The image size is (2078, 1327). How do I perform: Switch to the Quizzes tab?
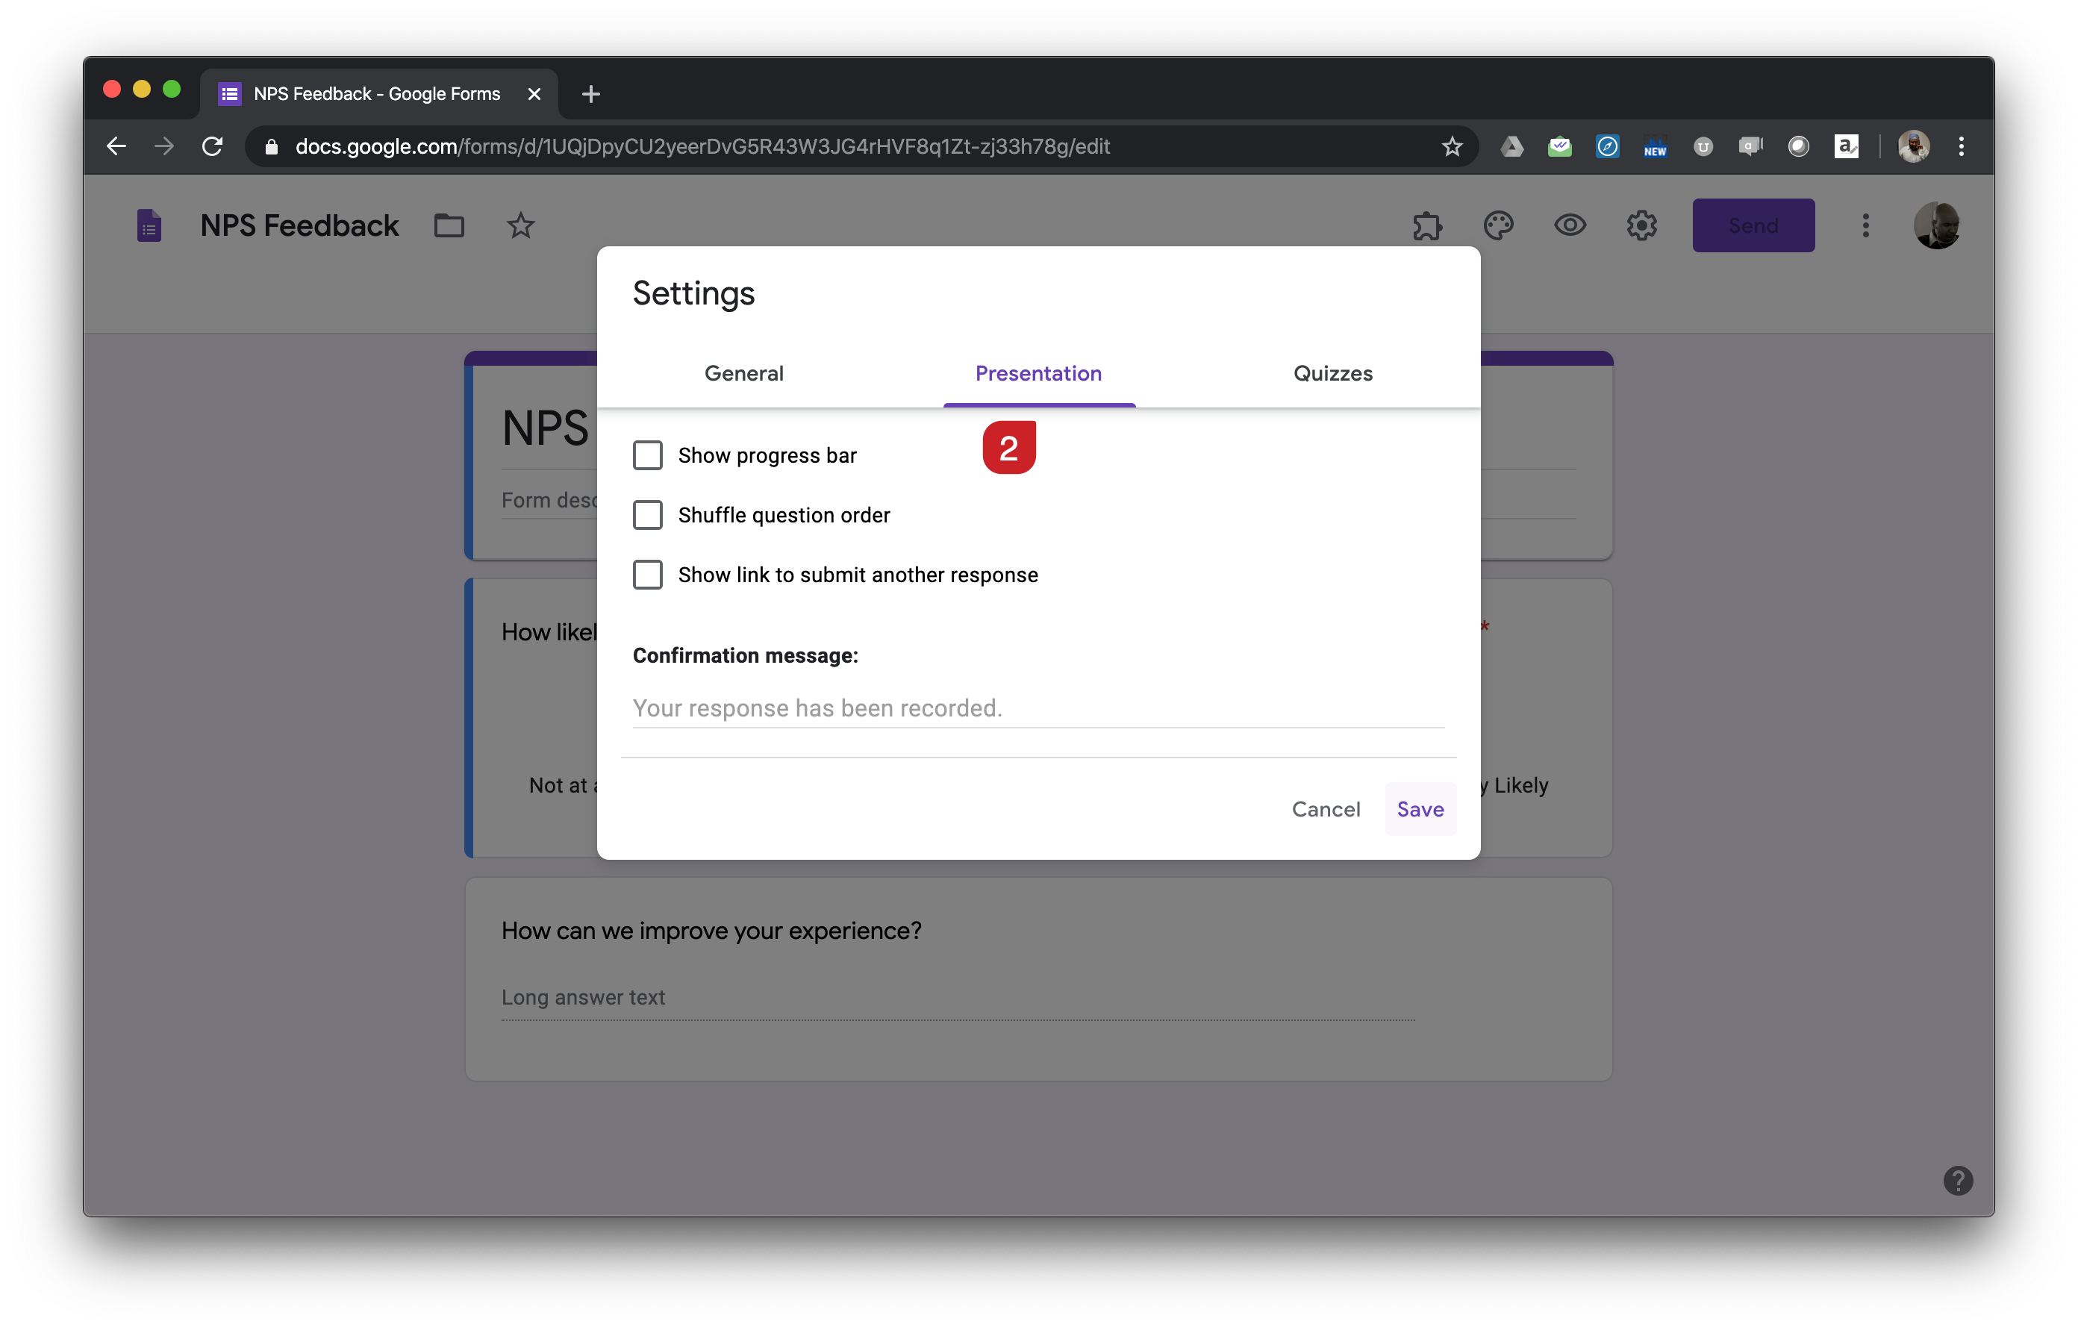[1332, 374]
